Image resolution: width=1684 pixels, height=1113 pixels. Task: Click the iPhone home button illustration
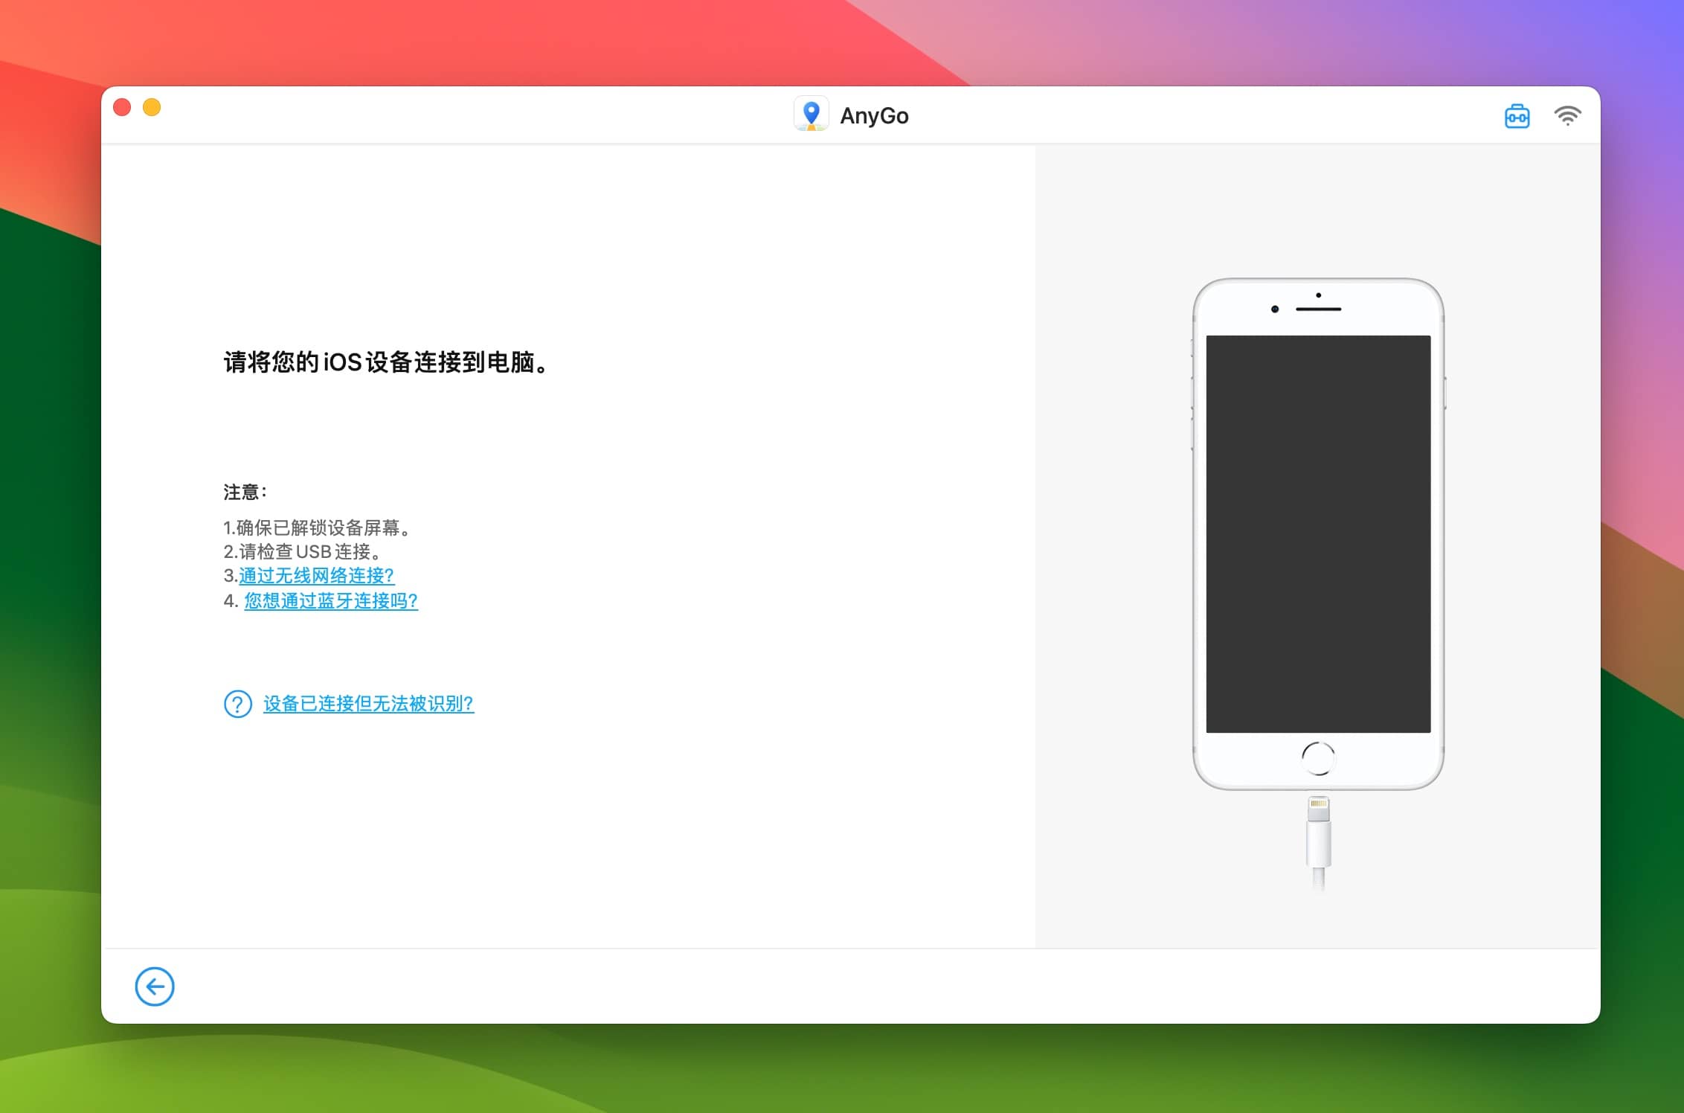pos(1318,758)
